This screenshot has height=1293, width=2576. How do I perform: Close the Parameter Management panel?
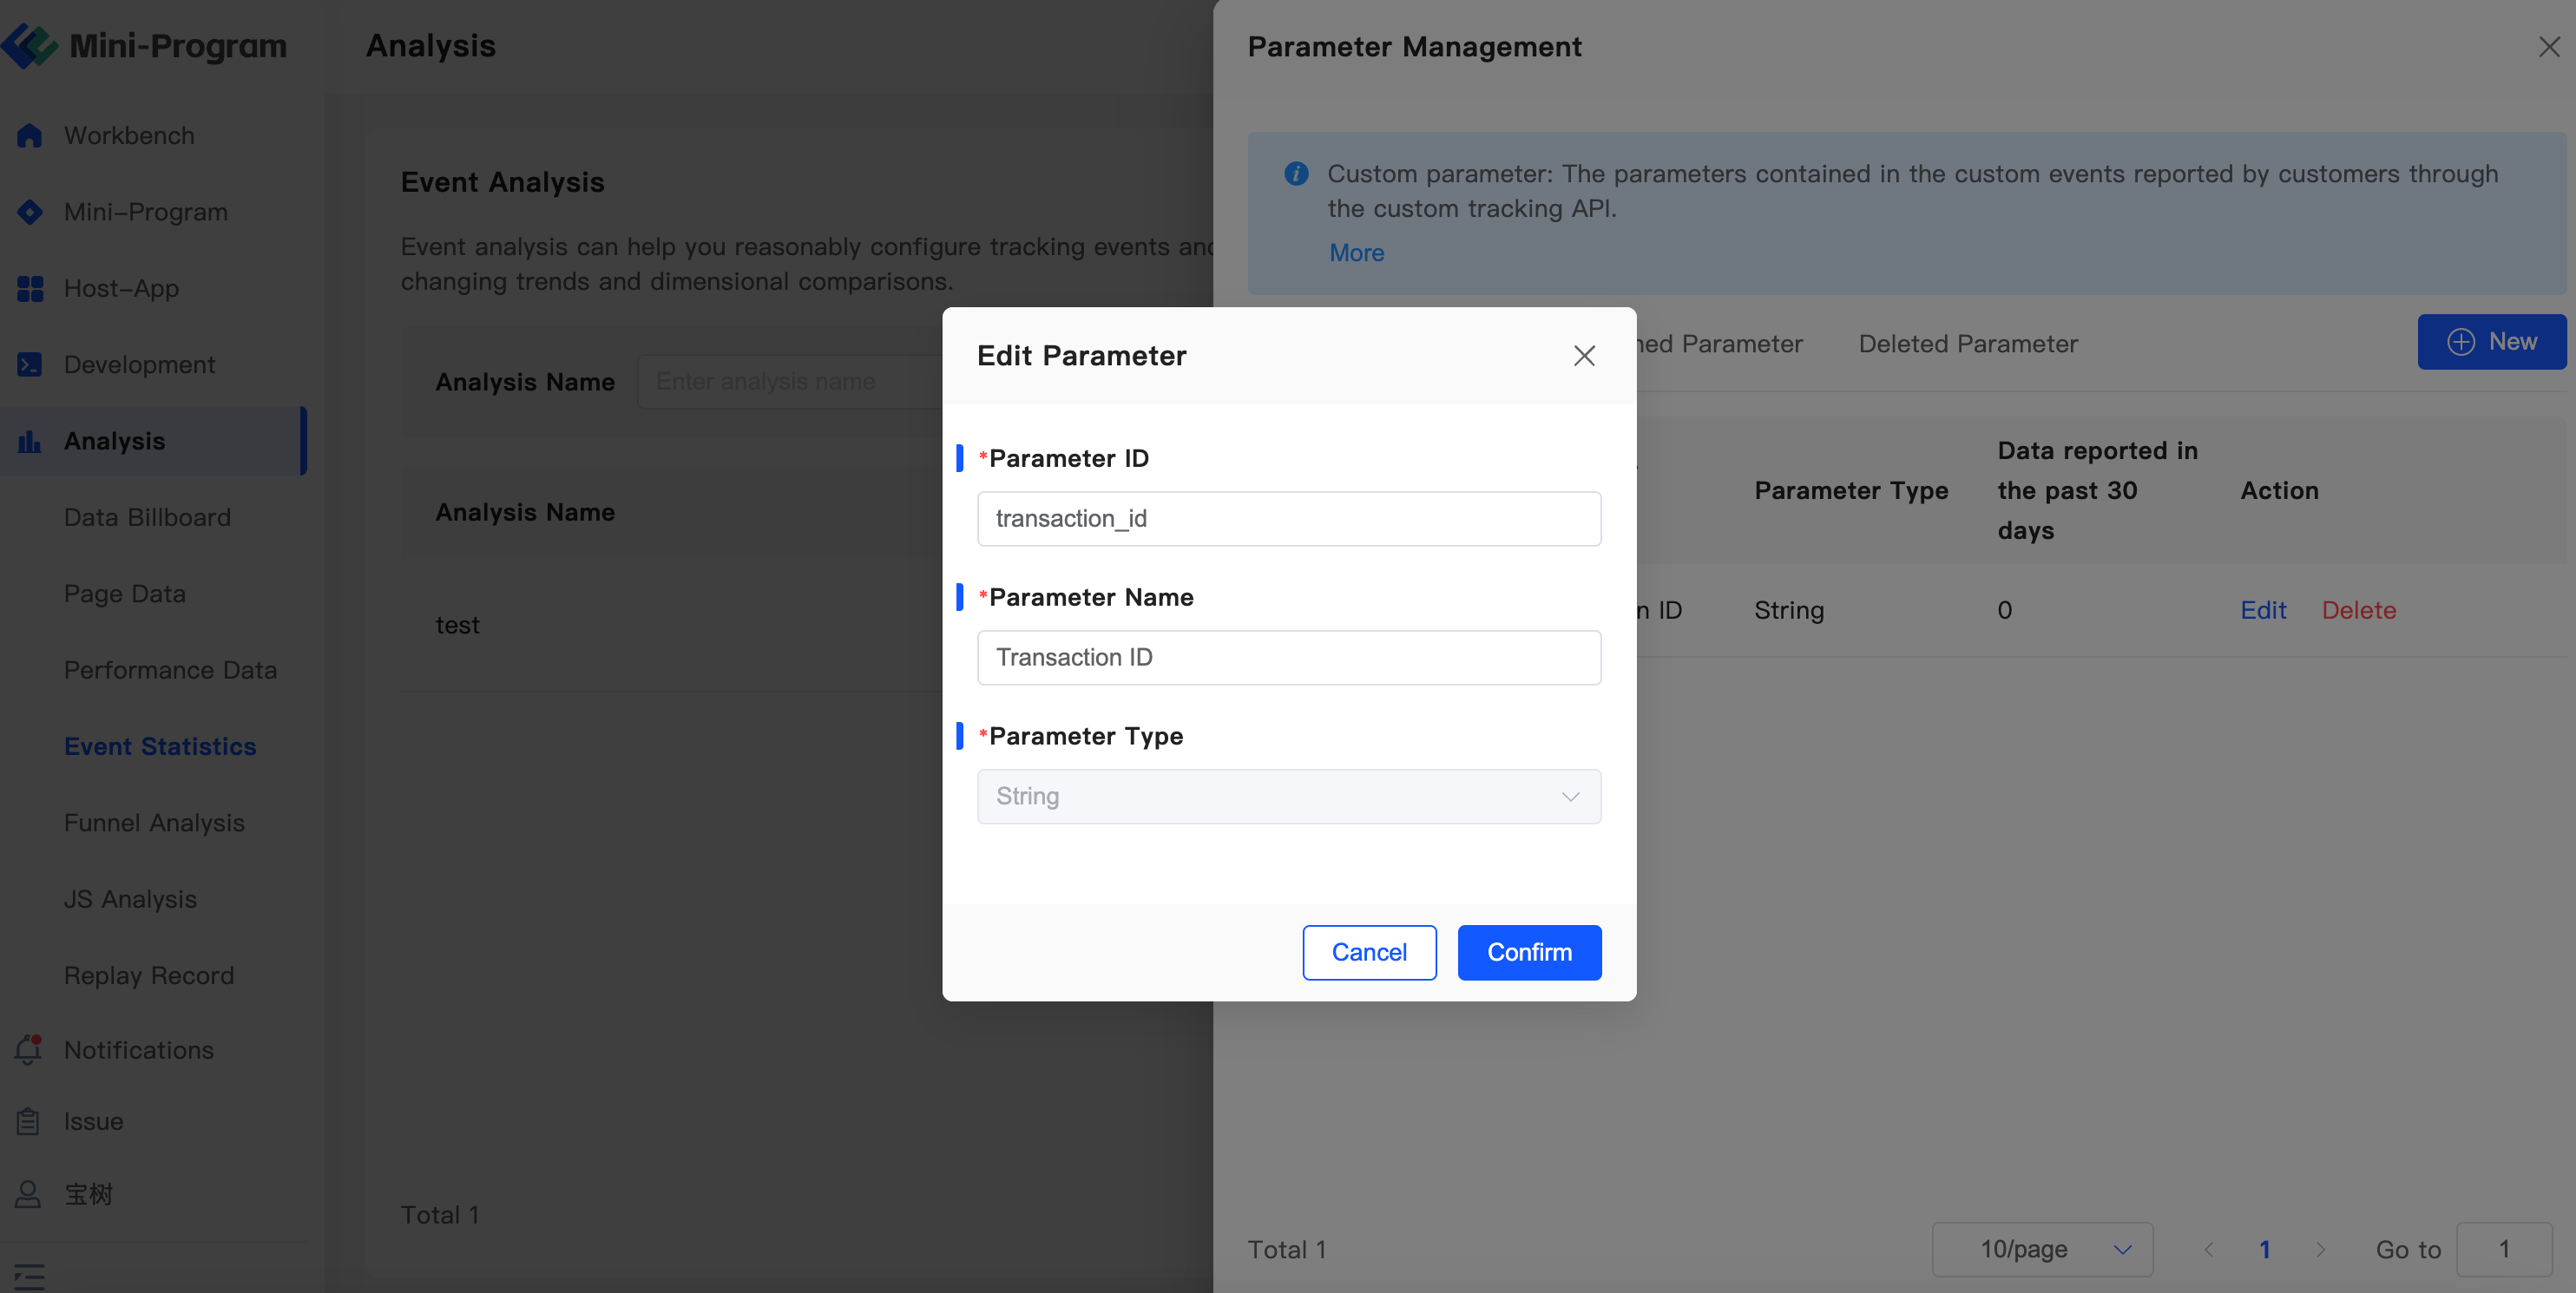tap(2548, 47)
